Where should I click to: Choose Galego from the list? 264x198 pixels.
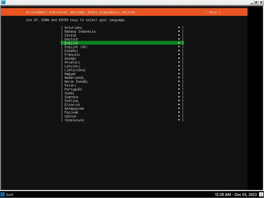122,59
